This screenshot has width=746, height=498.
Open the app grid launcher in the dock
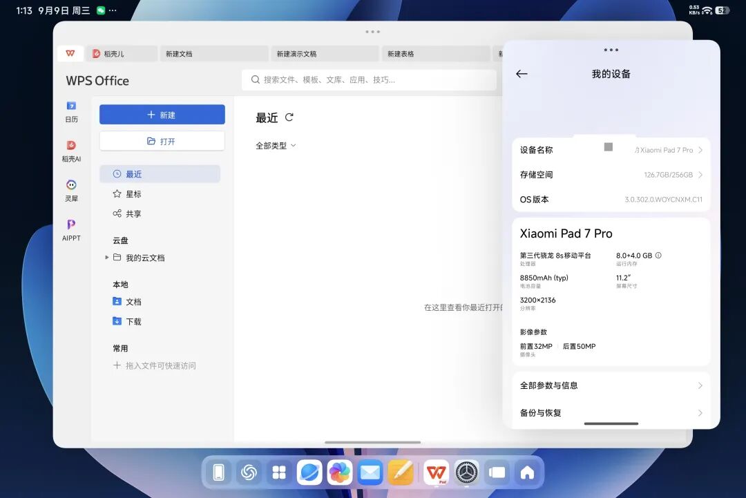coord(279,472)
